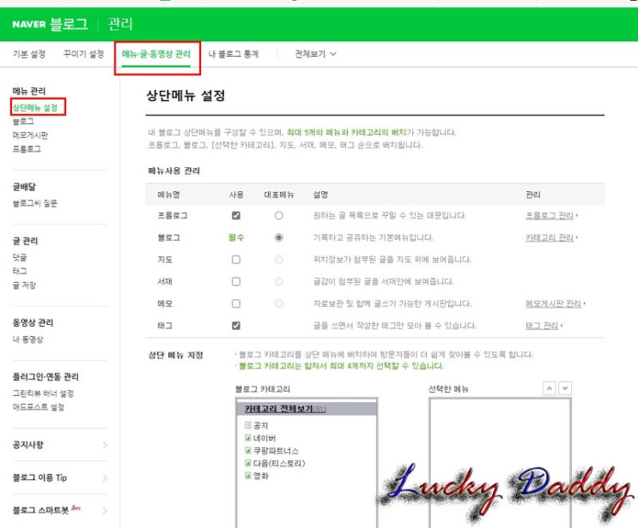Open 애드포스트 설정 in sidebar
638x528 pixels.
pyautogui.click(x=39, y=407)
